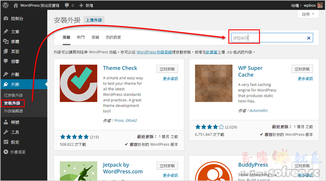
Task: Open WordPress架站百寶箱 site name in admin bar
Action: click(x=40, y=6)
